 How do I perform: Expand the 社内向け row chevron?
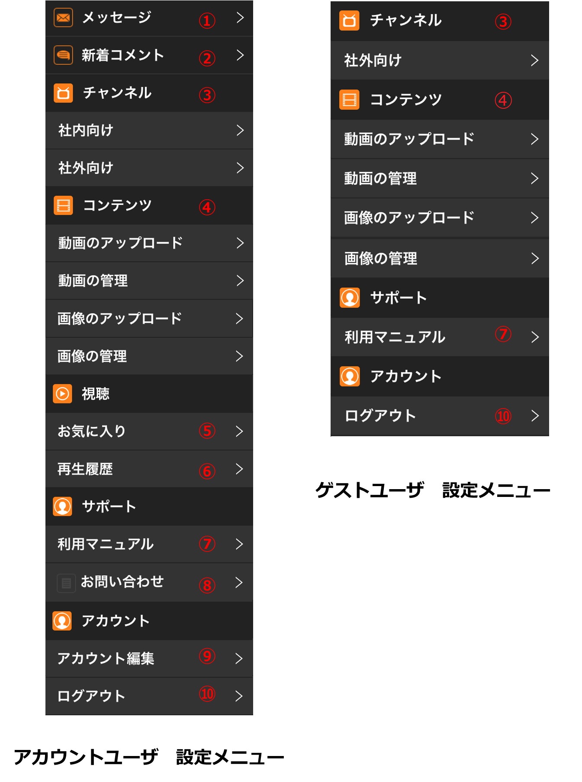click(x=240, y=130)
